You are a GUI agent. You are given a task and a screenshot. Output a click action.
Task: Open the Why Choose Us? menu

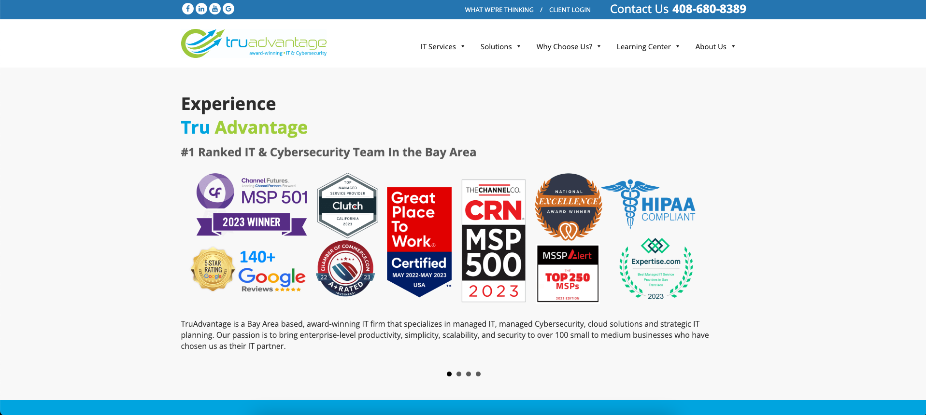pyautogui.click(x=564, y=47)
